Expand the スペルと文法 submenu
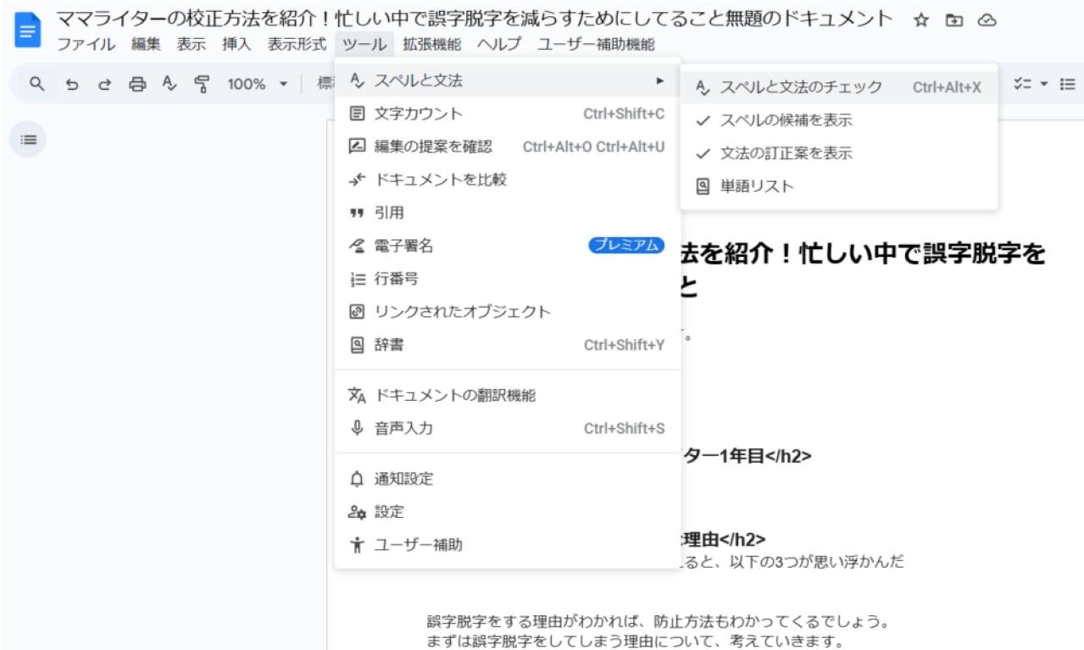The image size is (1084, 650). 508,81
